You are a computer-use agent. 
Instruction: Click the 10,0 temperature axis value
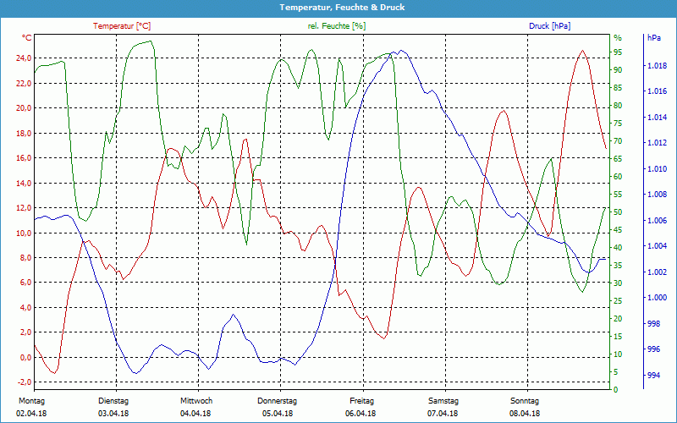pos(24,233)
